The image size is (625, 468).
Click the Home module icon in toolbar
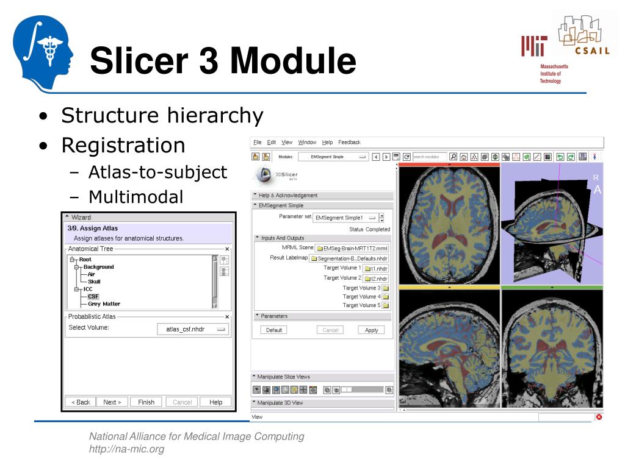[x=464, y=157]
